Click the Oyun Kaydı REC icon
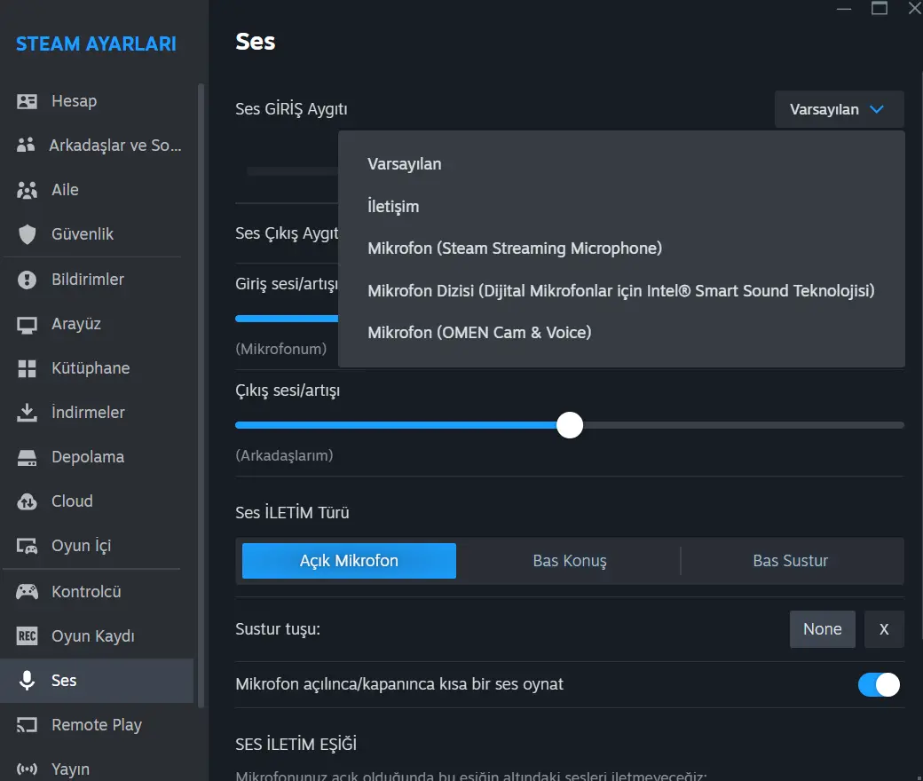 pyautogui.click(x=27, y=636)
